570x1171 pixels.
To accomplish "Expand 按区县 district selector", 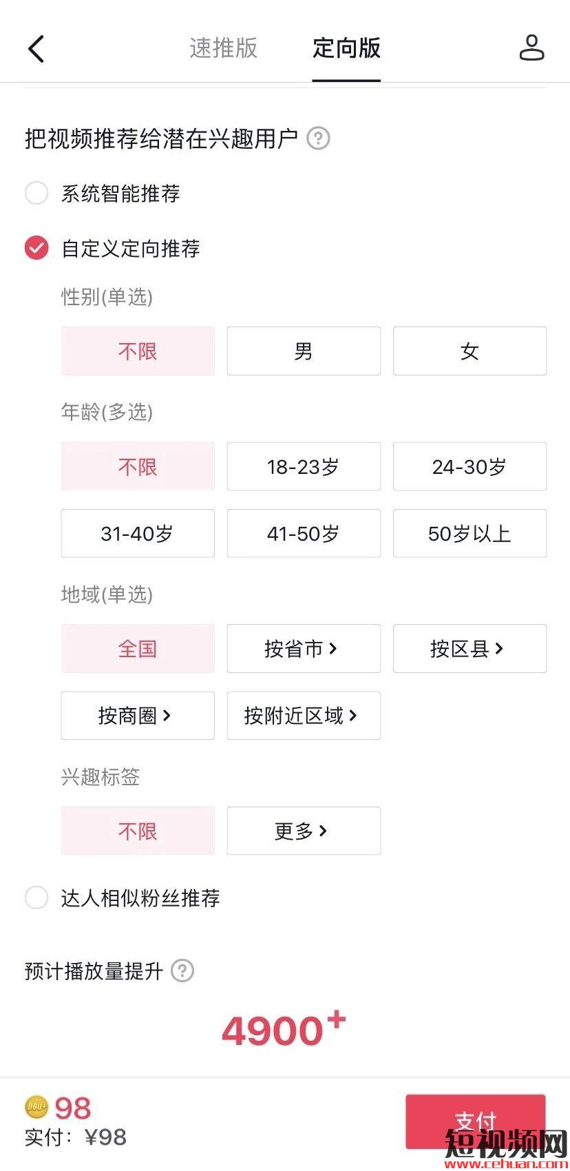I will click(469, 648).
